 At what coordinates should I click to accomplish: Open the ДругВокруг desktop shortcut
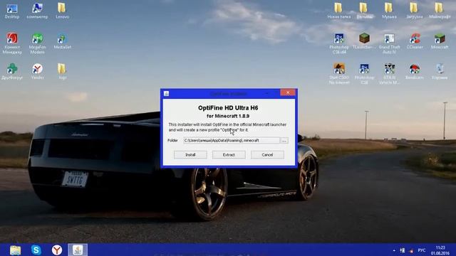pos(12,71)
